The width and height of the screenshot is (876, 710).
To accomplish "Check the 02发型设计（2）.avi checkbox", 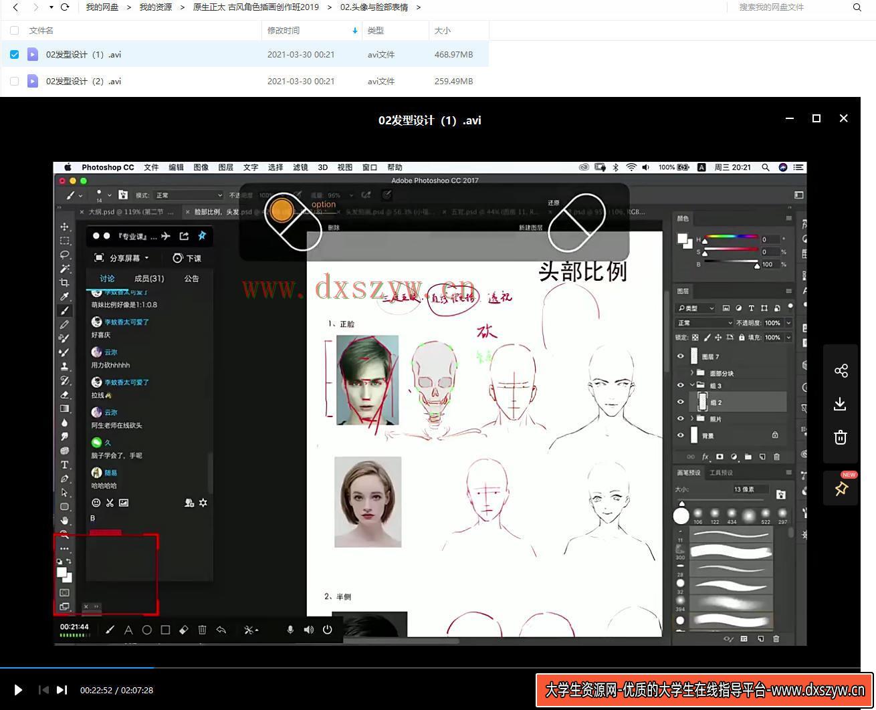I will point(14,81).
